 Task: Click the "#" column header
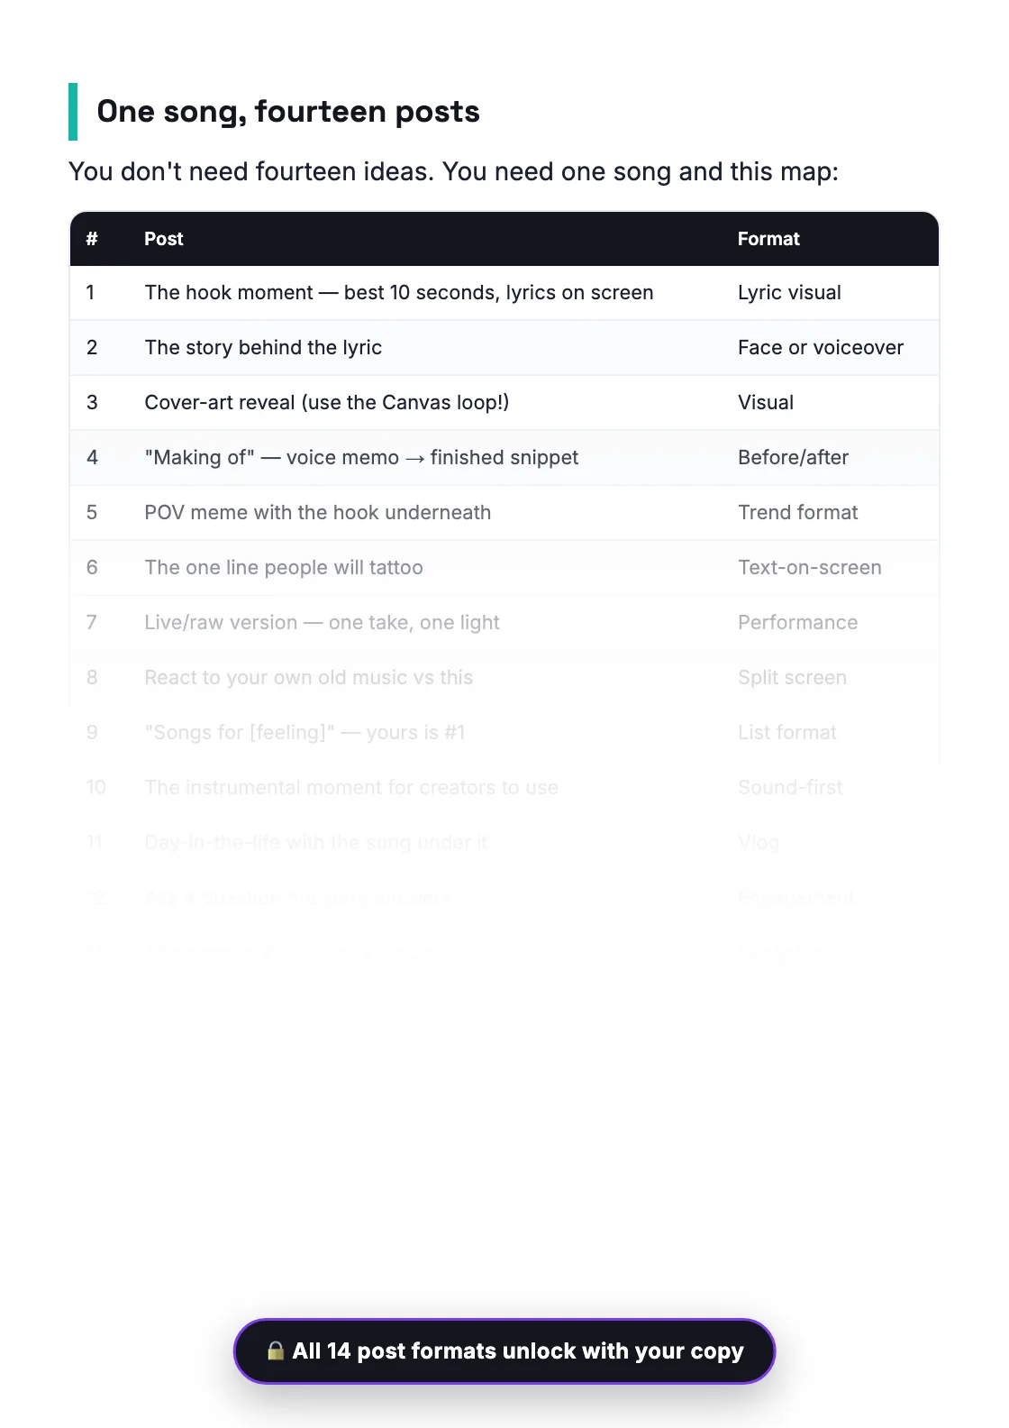pyautogui.click(x=92, y=239)
